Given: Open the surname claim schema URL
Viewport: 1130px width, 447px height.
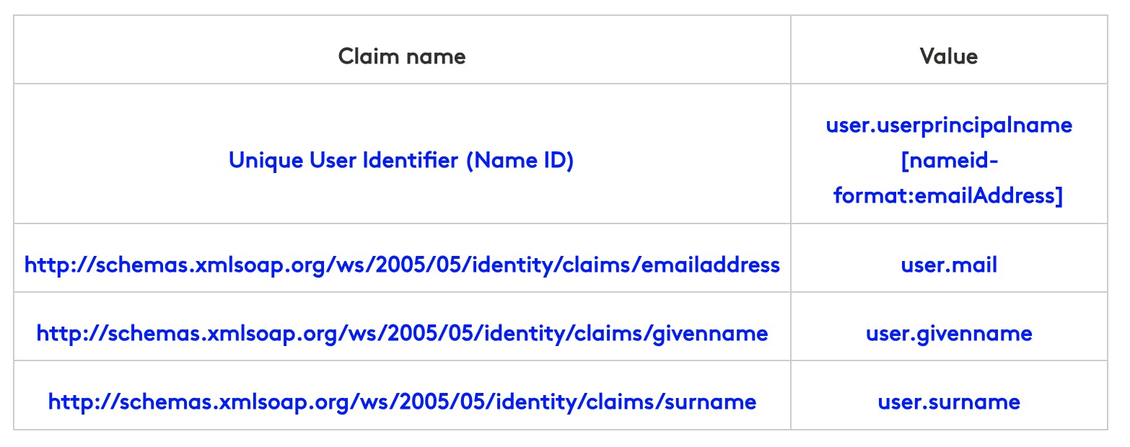Looking at the screenshot, I should (402, 402).
